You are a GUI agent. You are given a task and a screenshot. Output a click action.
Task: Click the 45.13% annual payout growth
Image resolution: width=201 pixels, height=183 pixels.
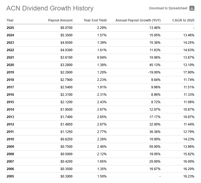(155, 65)
